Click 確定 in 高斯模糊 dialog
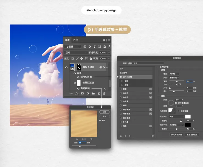 pos(105,112)
